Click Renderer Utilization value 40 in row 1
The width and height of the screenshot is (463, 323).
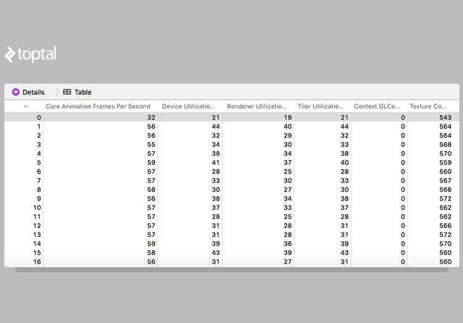click(x=288, y=127)
